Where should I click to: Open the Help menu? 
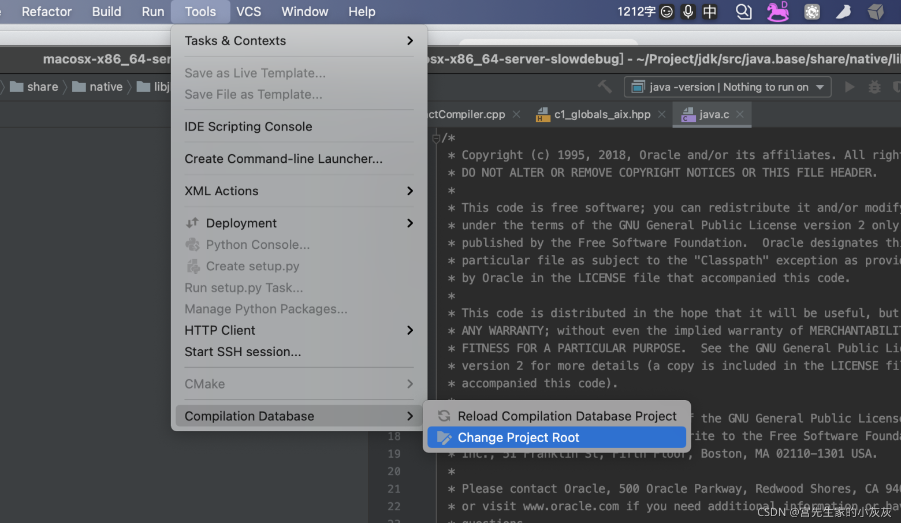click(x=362, y=12)
